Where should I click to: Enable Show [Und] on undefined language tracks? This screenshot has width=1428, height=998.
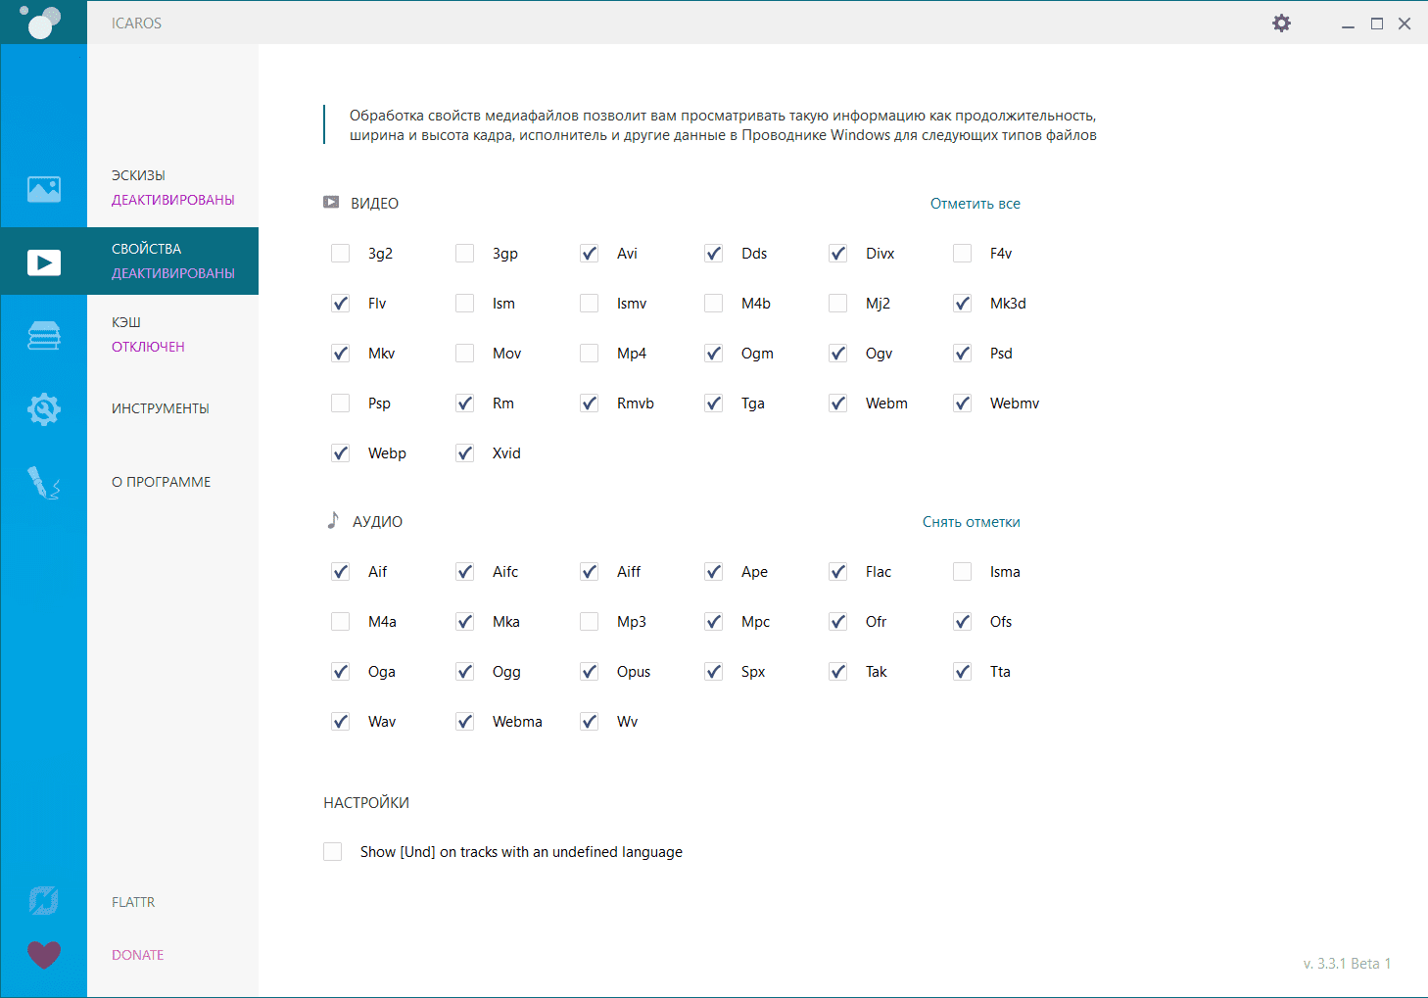tap(333, 852)
